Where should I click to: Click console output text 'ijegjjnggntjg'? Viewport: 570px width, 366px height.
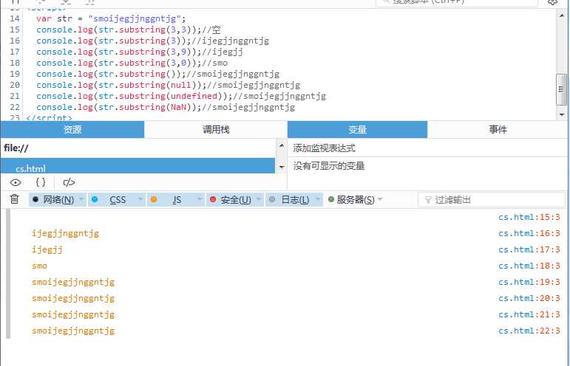coord(65,233)
